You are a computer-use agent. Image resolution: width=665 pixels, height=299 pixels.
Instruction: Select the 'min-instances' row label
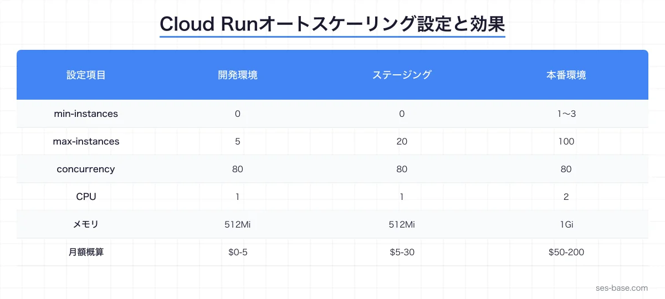[x=86, y=114]
